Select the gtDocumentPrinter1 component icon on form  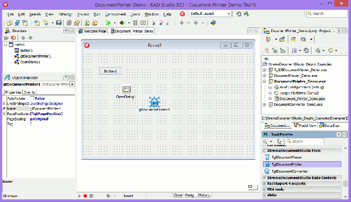(154, 102)
